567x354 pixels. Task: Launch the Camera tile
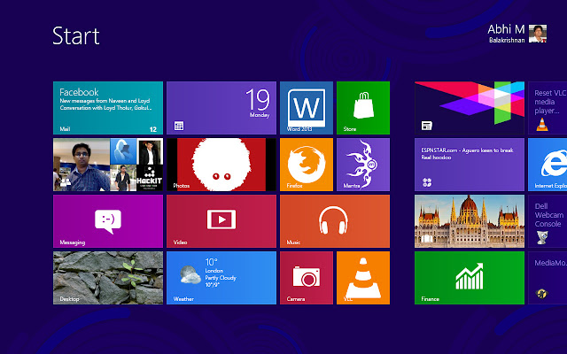(307, 278)
